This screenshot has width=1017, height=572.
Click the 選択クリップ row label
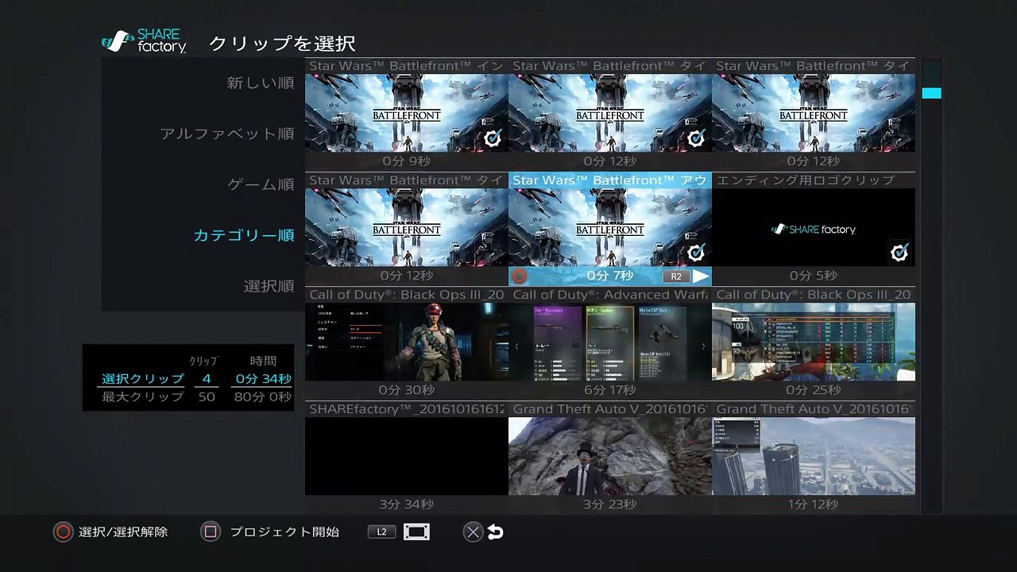click(x=143, y=379)
